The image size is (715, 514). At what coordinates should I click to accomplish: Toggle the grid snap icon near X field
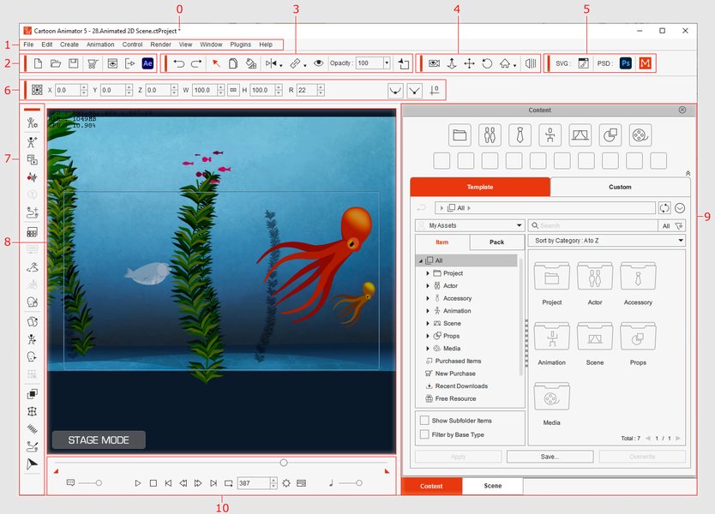click(37, 90)
